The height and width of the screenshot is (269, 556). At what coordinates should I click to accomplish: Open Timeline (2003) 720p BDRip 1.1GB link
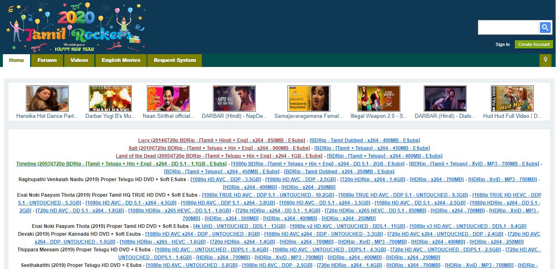pyautogui.click(x=121, y=164)
